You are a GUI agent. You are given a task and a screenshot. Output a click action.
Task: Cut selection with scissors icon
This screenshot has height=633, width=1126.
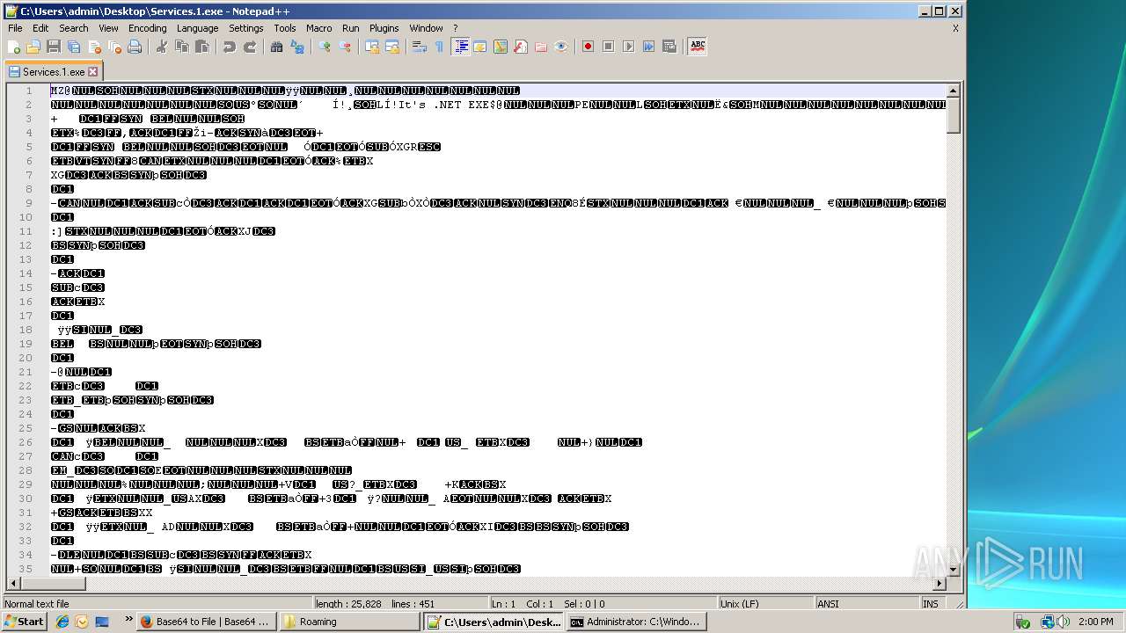click(x=161, y=47)
